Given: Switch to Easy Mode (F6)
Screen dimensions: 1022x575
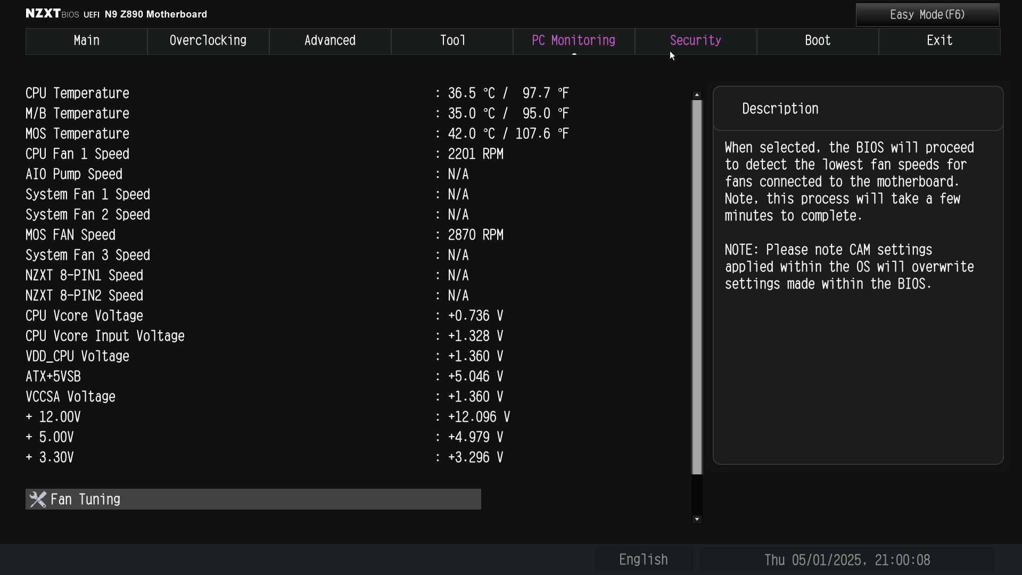Looking at the screenshot, I should pos(927,15).
